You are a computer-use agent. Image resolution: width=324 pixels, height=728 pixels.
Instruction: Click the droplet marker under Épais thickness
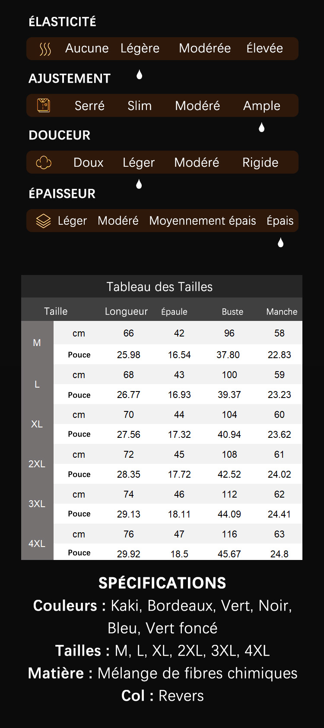280,243
